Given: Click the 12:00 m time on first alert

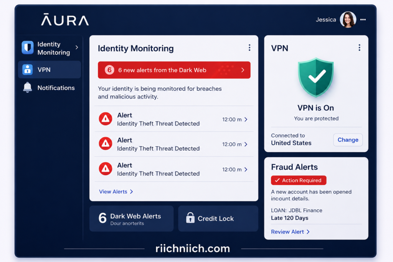Looking at the screenshot, I should pos(232,119).
